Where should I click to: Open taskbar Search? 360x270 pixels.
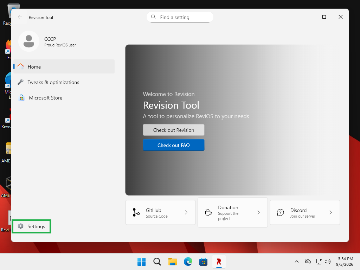point(157,262)
